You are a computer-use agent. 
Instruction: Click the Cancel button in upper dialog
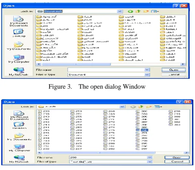(x=174, y=75)
